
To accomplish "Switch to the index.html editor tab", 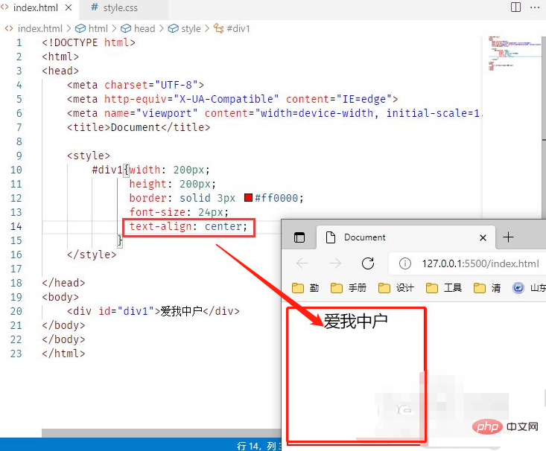I will point(35,7).
